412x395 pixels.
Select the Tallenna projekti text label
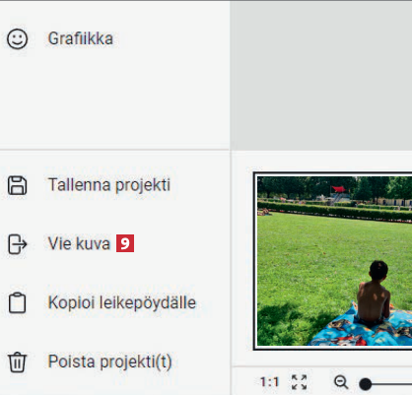109,185
